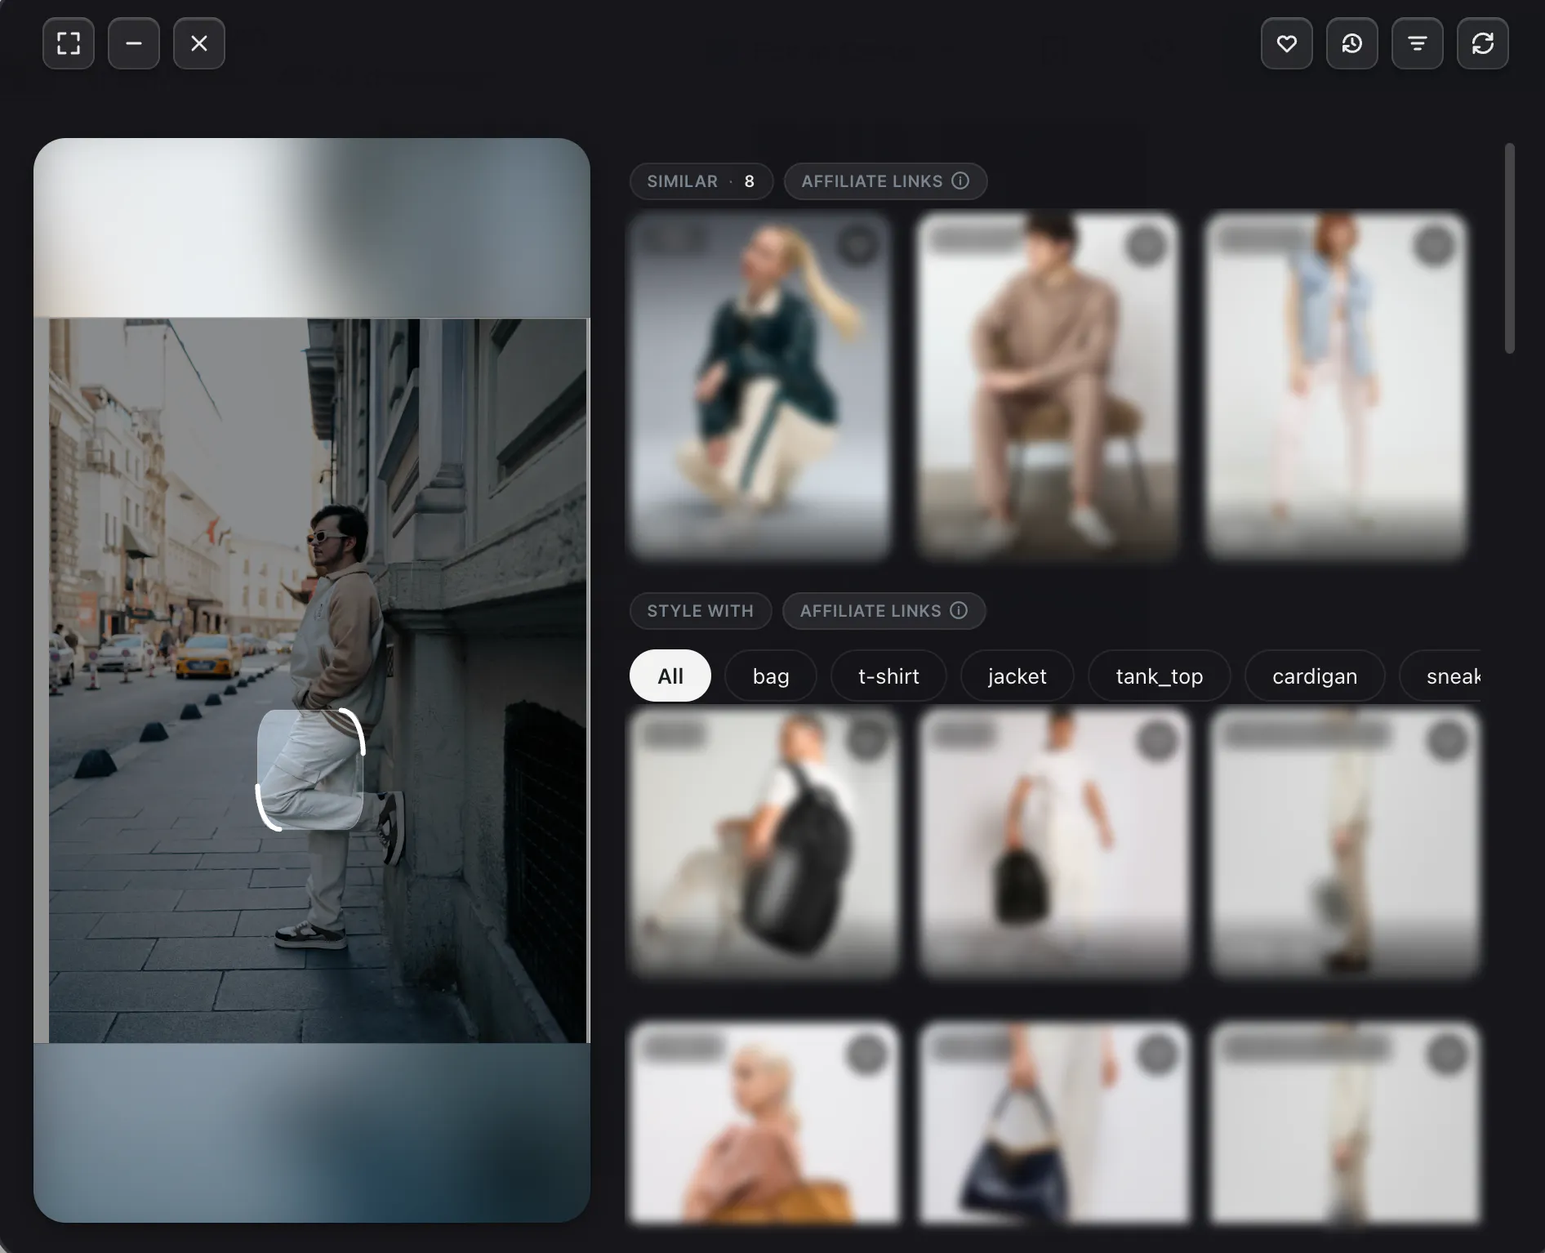Select the bag filter chip
The width and height of the screenshot is (1545, 1253).
[x=771, y=676]
